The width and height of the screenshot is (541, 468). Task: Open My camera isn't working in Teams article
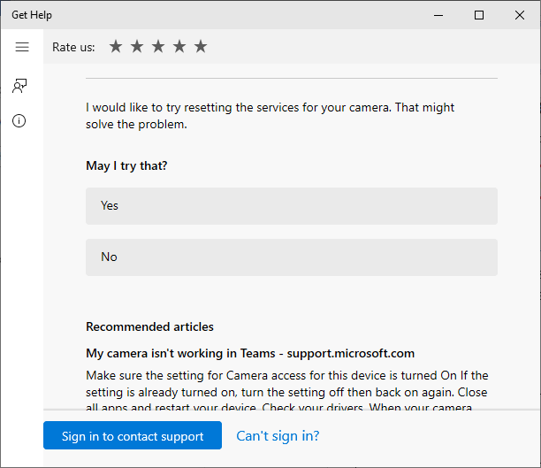click(x=250, y=353)
